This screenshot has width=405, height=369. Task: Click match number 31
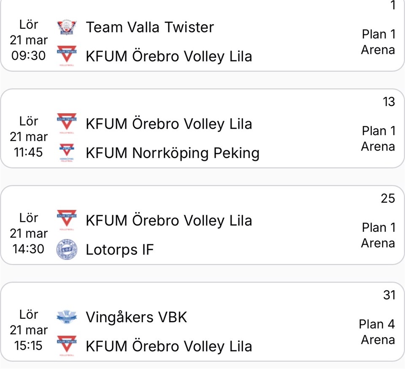click(389, 295)
